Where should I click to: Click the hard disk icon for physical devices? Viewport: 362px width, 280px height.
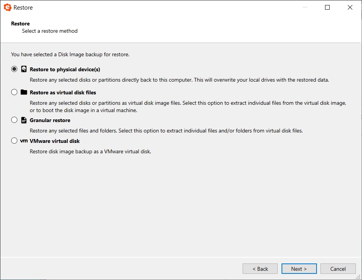pyautogui.click(x=24, y=69)
